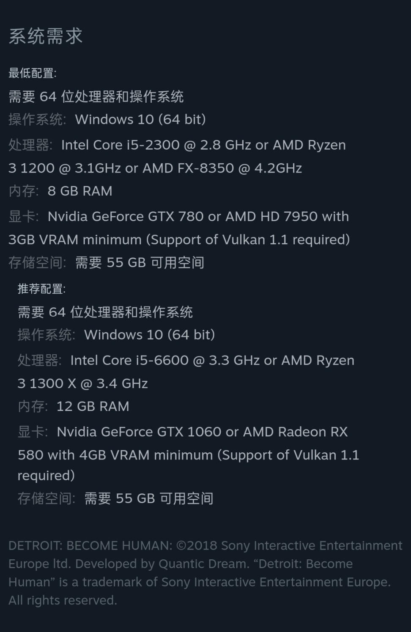Click the 580 with 4GB VRAM line

tap(188, 455)
